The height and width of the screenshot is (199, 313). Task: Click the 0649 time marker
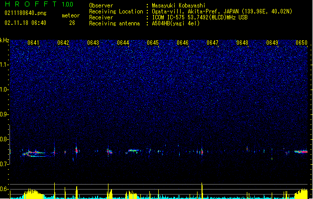[x=272, y=43]
